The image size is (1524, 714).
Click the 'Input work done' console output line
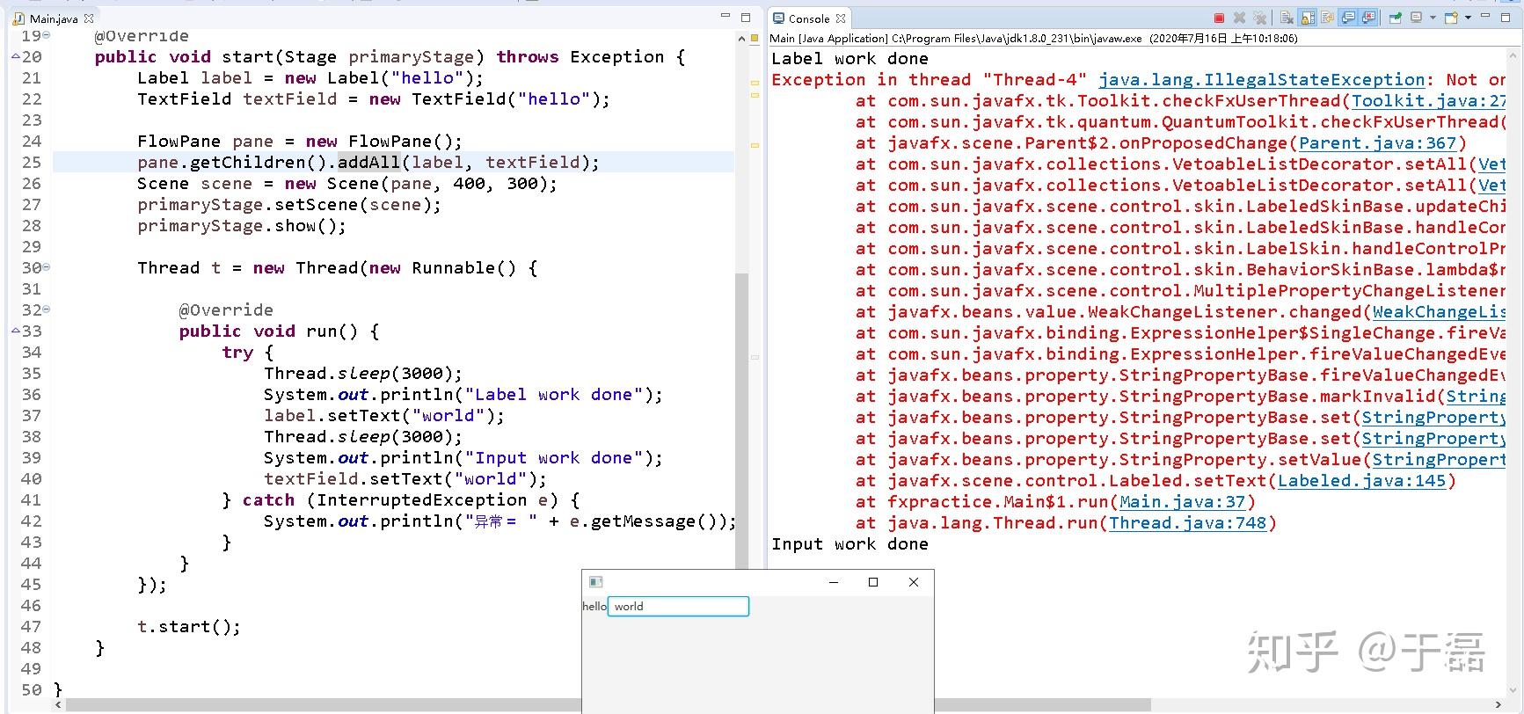(850, 544)
